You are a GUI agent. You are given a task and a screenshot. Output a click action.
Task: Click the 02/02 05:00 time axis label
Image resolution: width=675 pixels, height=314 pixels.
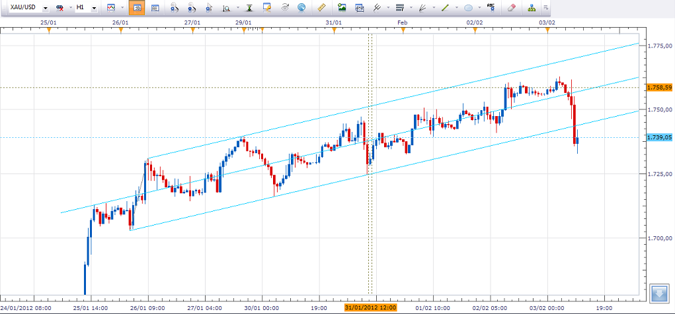pyautogui.click(x=490, y=307)
